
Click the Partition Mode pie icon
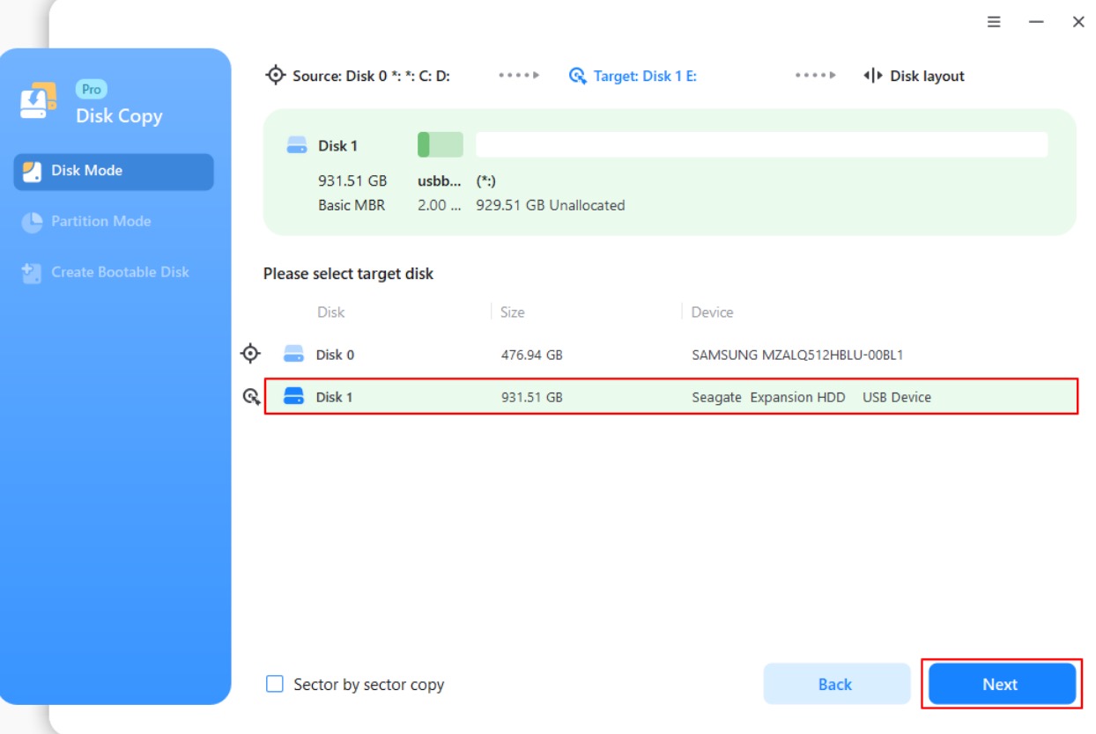pyautogui.click(x=32, y=222)
